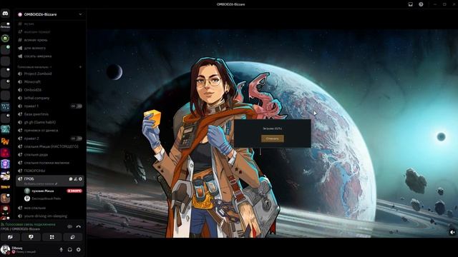Image resolution: width=458 pixels, height=257 pixels.
Task: Click the voice connected status text
Action: 30,224
